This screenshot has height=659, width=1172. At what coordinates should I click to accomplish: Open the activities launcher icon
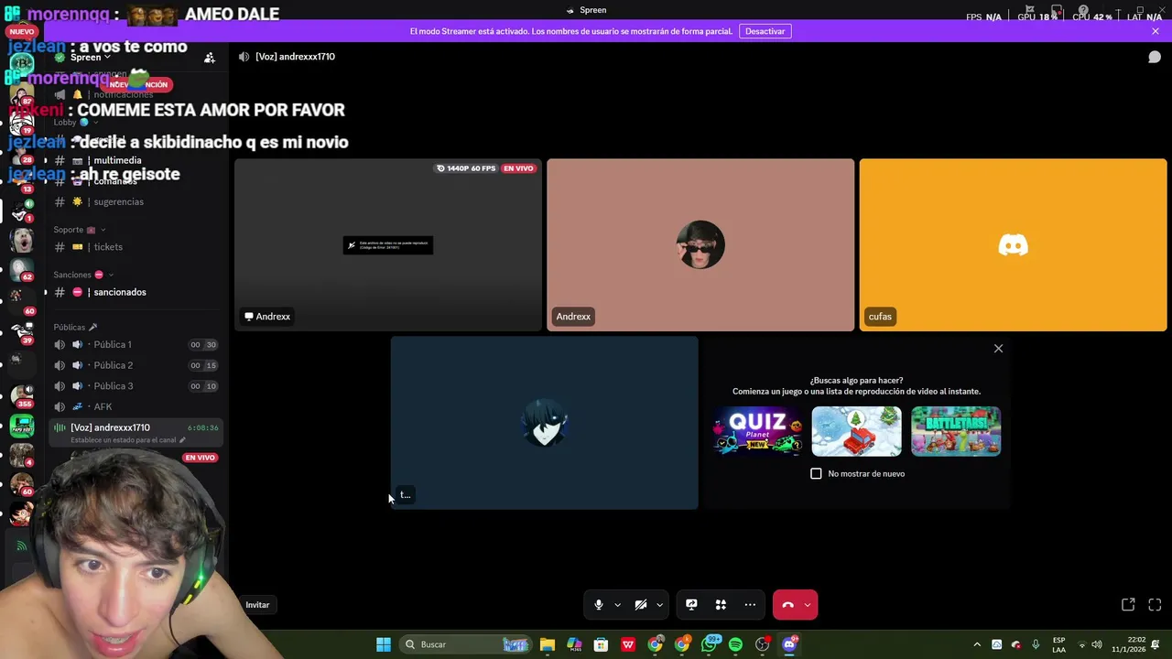721,604
